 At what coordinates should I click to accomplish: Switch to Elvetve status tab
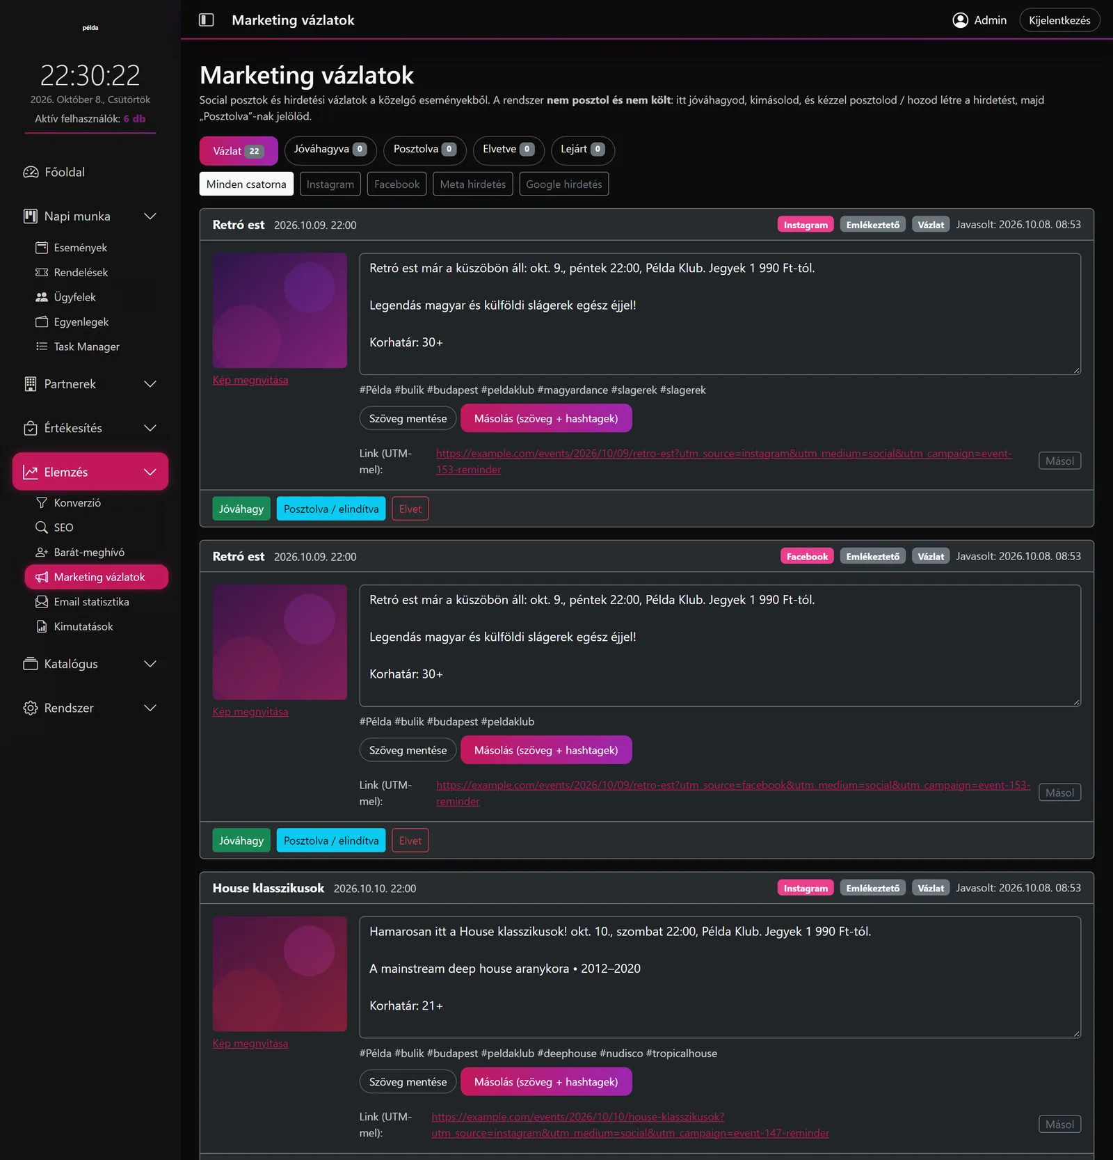pos(509,150)
